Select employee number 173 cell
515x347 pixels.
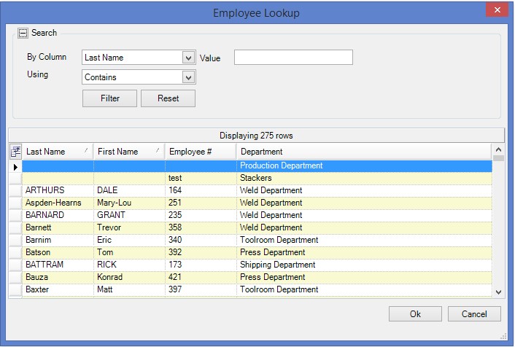coord(201,265)
